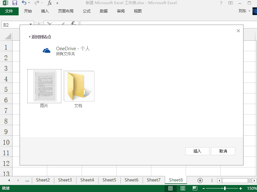
Task: Select the 图片 folder thumbnail
Action: (44, 86)
